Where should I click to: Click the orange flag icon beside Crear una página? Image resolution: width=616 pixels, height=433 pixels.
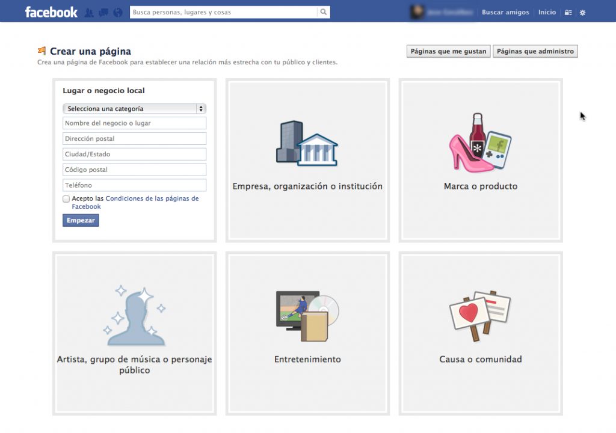click(x=42, y=51)
